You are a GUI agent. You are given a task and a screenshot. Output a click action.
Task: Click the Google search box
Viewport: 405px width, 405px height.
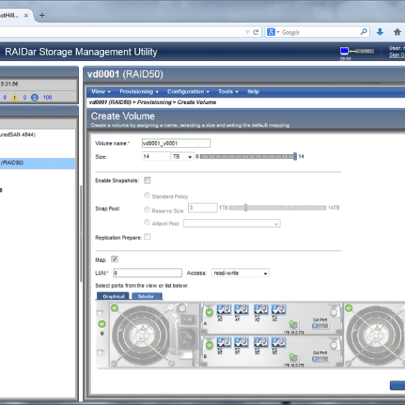point(321,32)
